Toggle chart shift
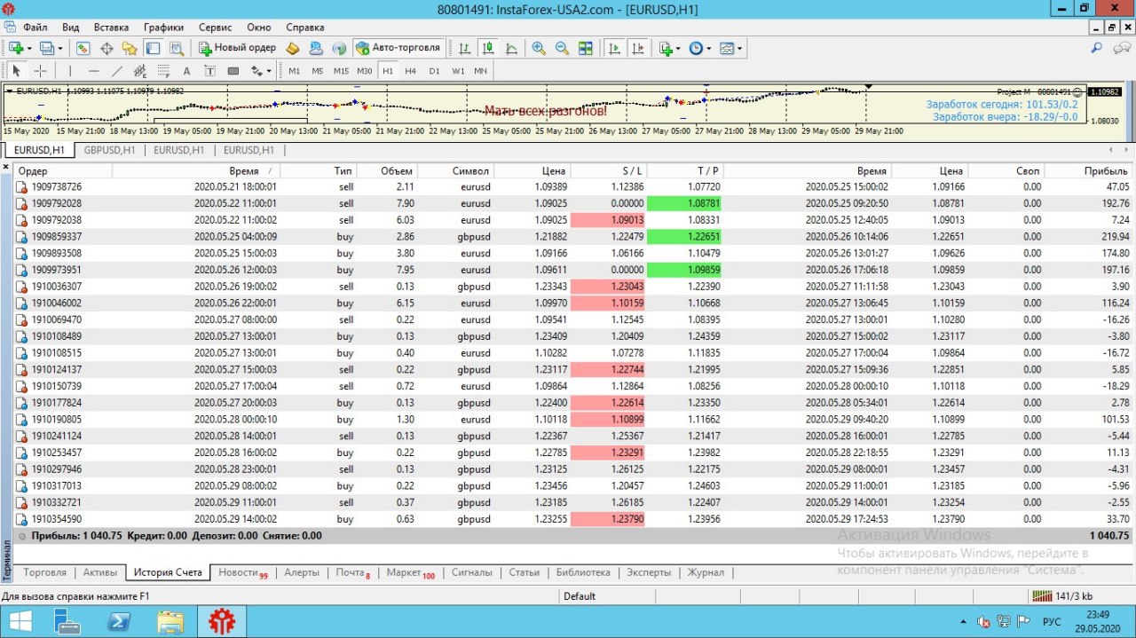Viewport: 1136px width, 638px height. (636, 48)
